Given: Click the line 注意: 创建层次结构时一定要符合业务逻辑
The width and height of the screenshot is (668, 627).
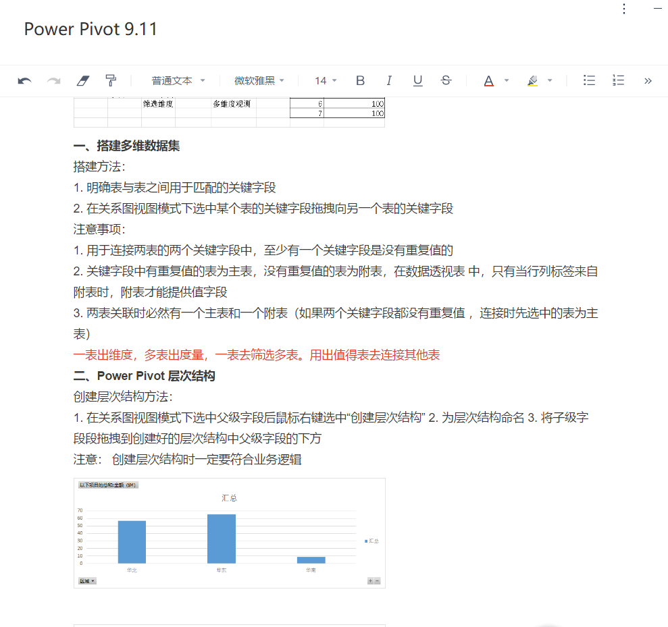Looking at the screenshot, I should point(188,460).
